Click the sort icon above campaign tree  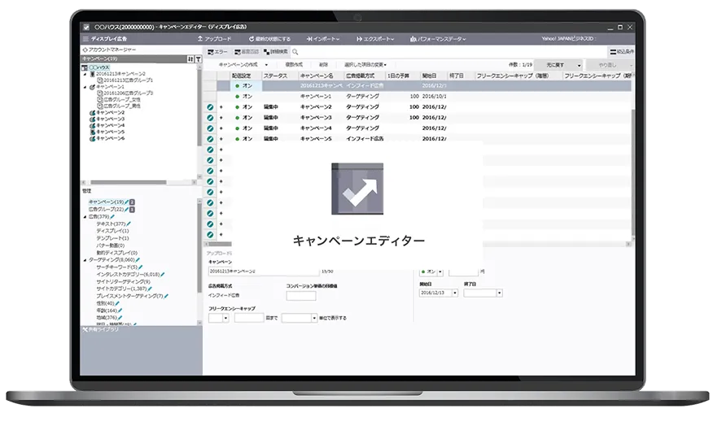coord(190,59)
